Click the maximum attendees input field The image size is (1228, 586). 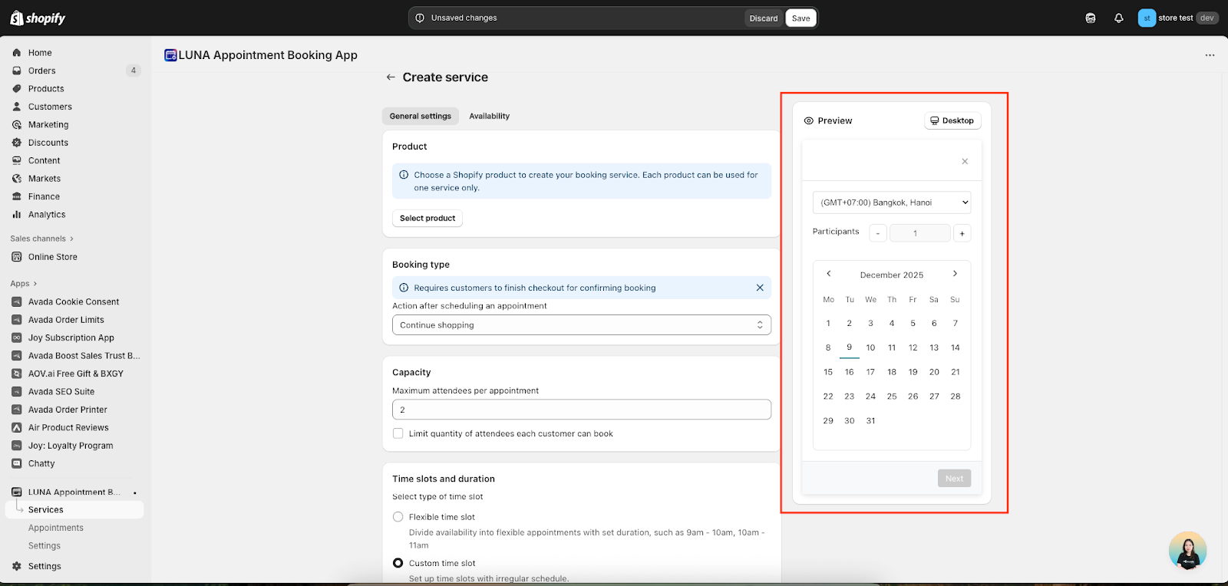(x=581, y=410)
